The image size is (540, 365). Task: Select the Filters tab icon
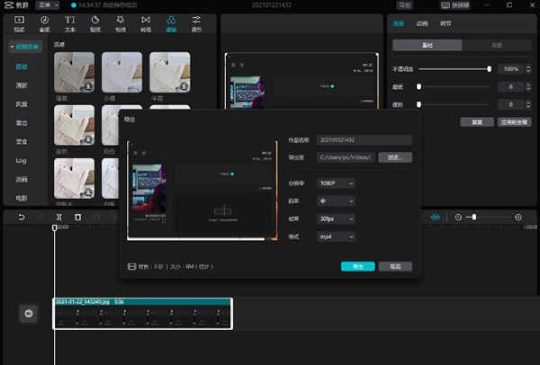171,23
